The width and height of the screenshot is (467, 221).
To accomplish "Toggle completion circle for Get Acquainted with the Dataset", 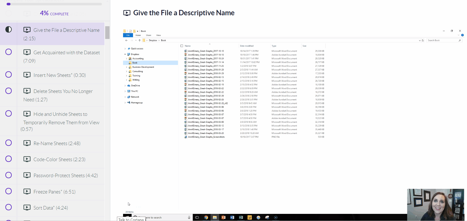I will (x=9, y=52).
